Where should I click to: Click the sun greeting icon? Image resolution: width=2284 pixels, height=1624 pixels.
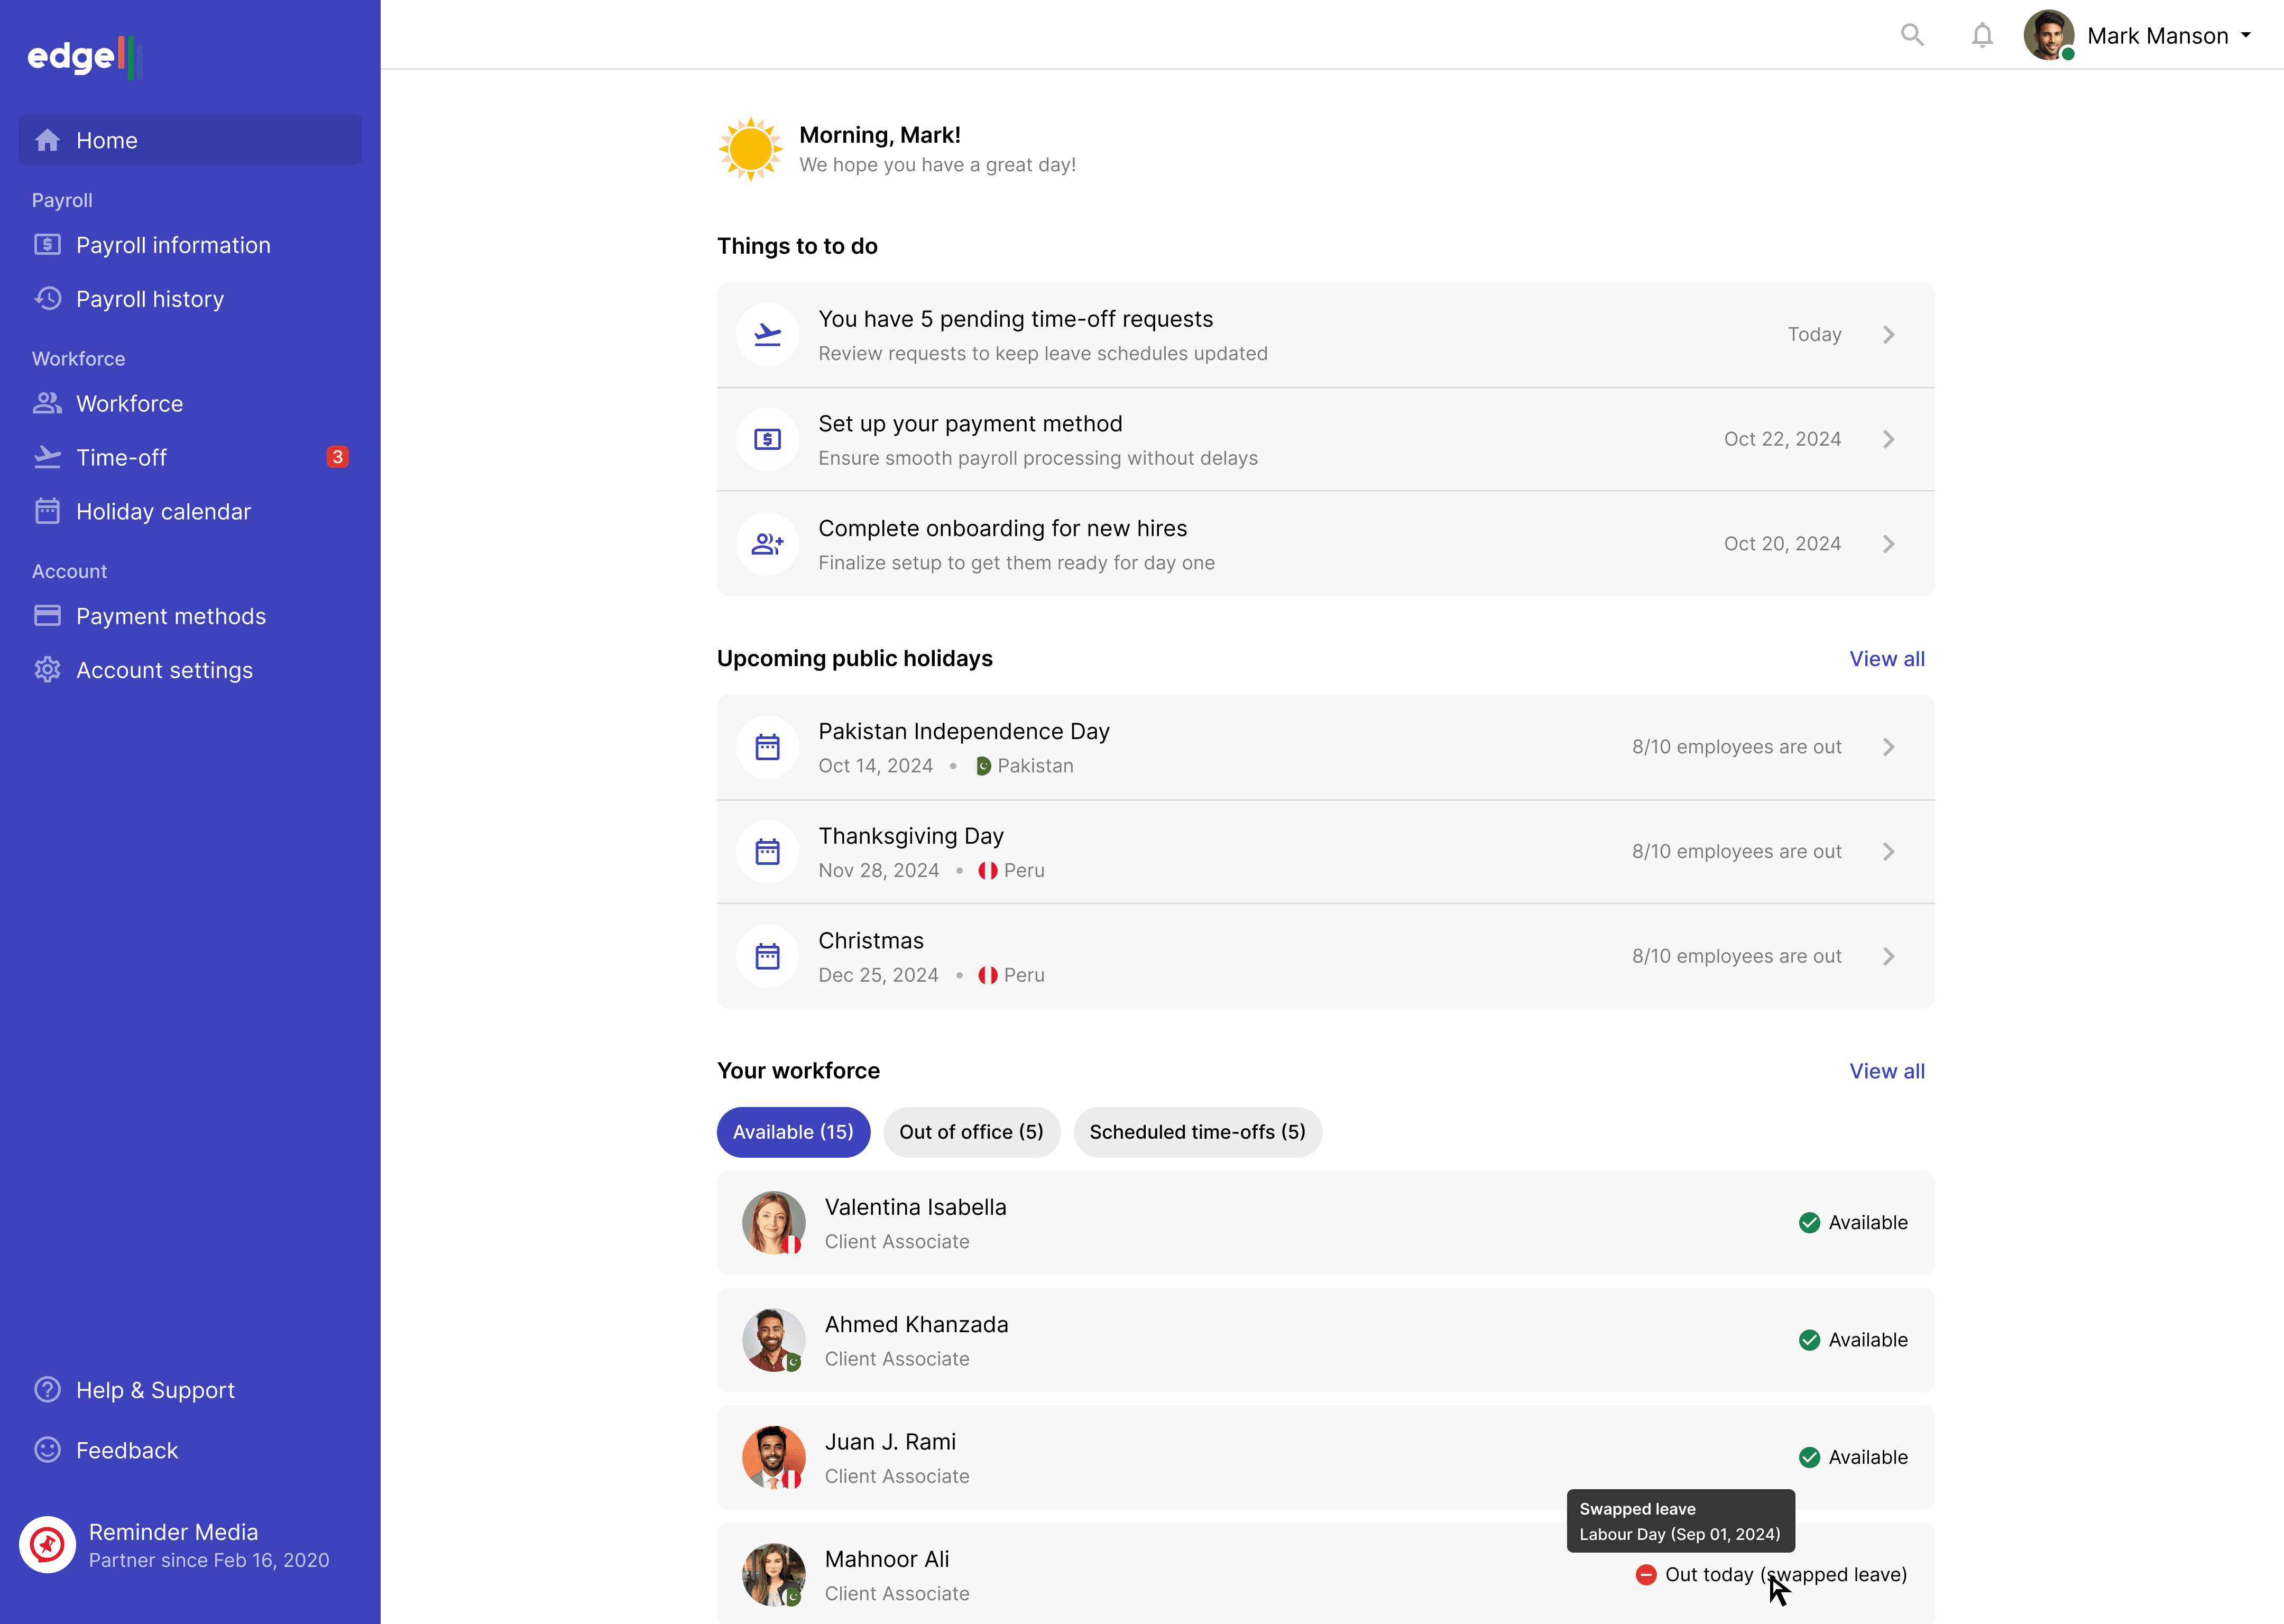tap(750, 149)
